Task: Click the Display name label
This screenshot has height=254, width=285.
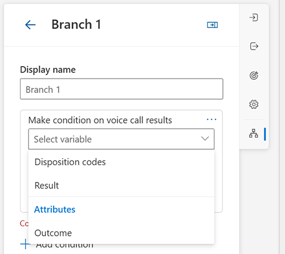Action: pyautogui.click(x=48, y=69)
